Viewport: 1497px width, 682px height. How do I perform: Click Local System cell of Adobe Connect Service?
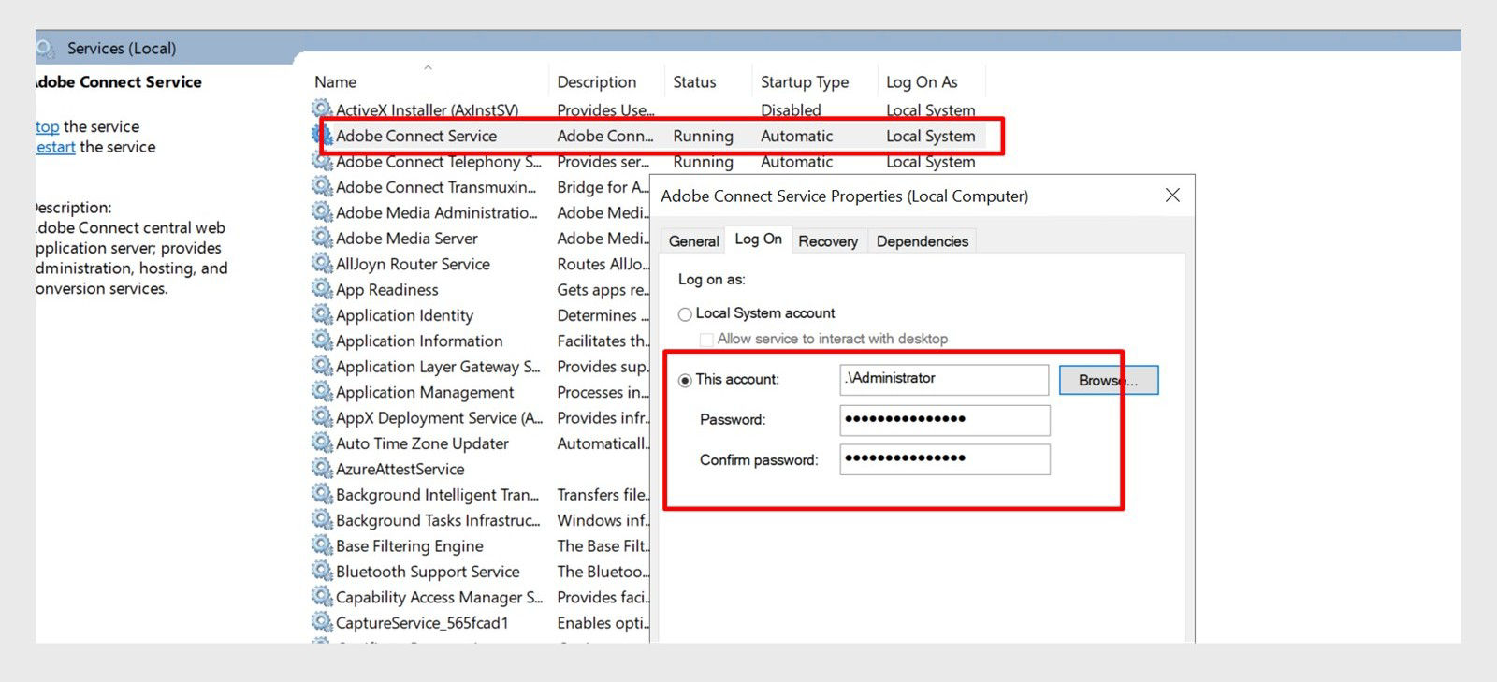tap(930, 136)
